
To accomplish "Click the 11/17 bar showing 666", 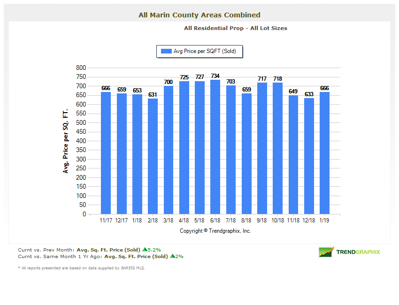I will pyautogui.click(x=106, y=153).
